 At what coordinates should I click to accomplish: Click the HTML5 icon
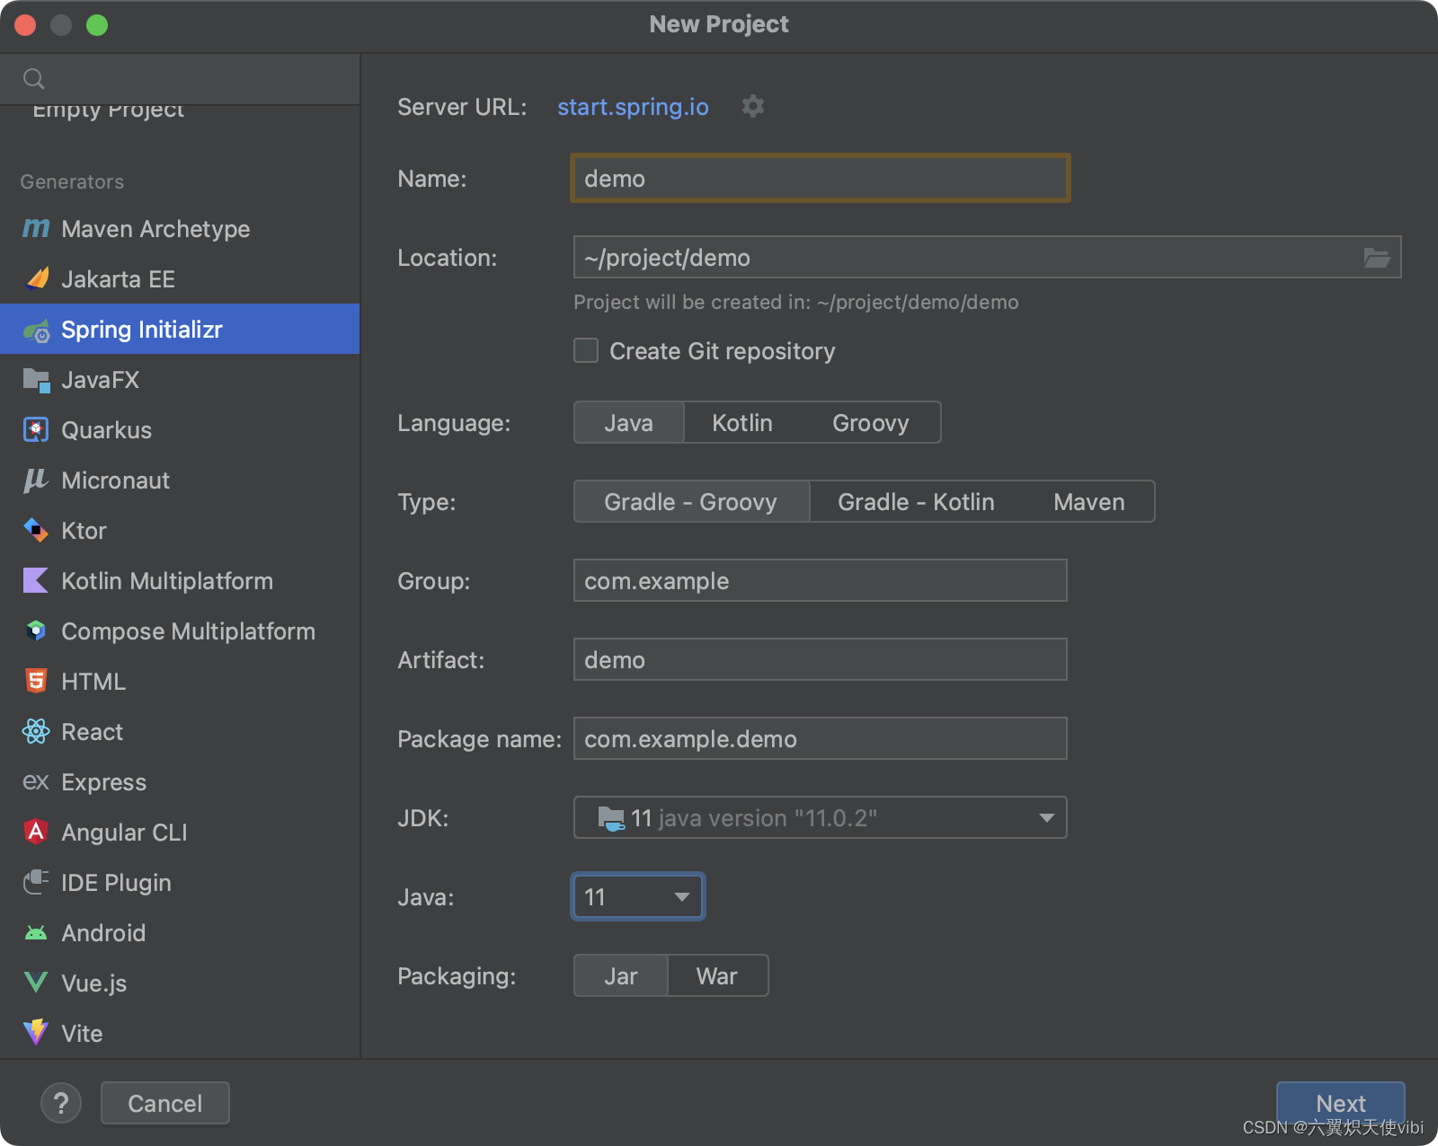pyautogui.click(x=36, y=682)
